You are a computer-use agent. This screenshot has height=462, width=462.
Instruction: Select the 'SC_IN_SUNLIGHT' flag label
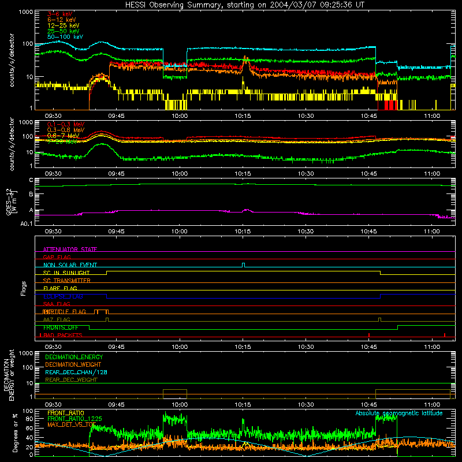tap(66, 273)
